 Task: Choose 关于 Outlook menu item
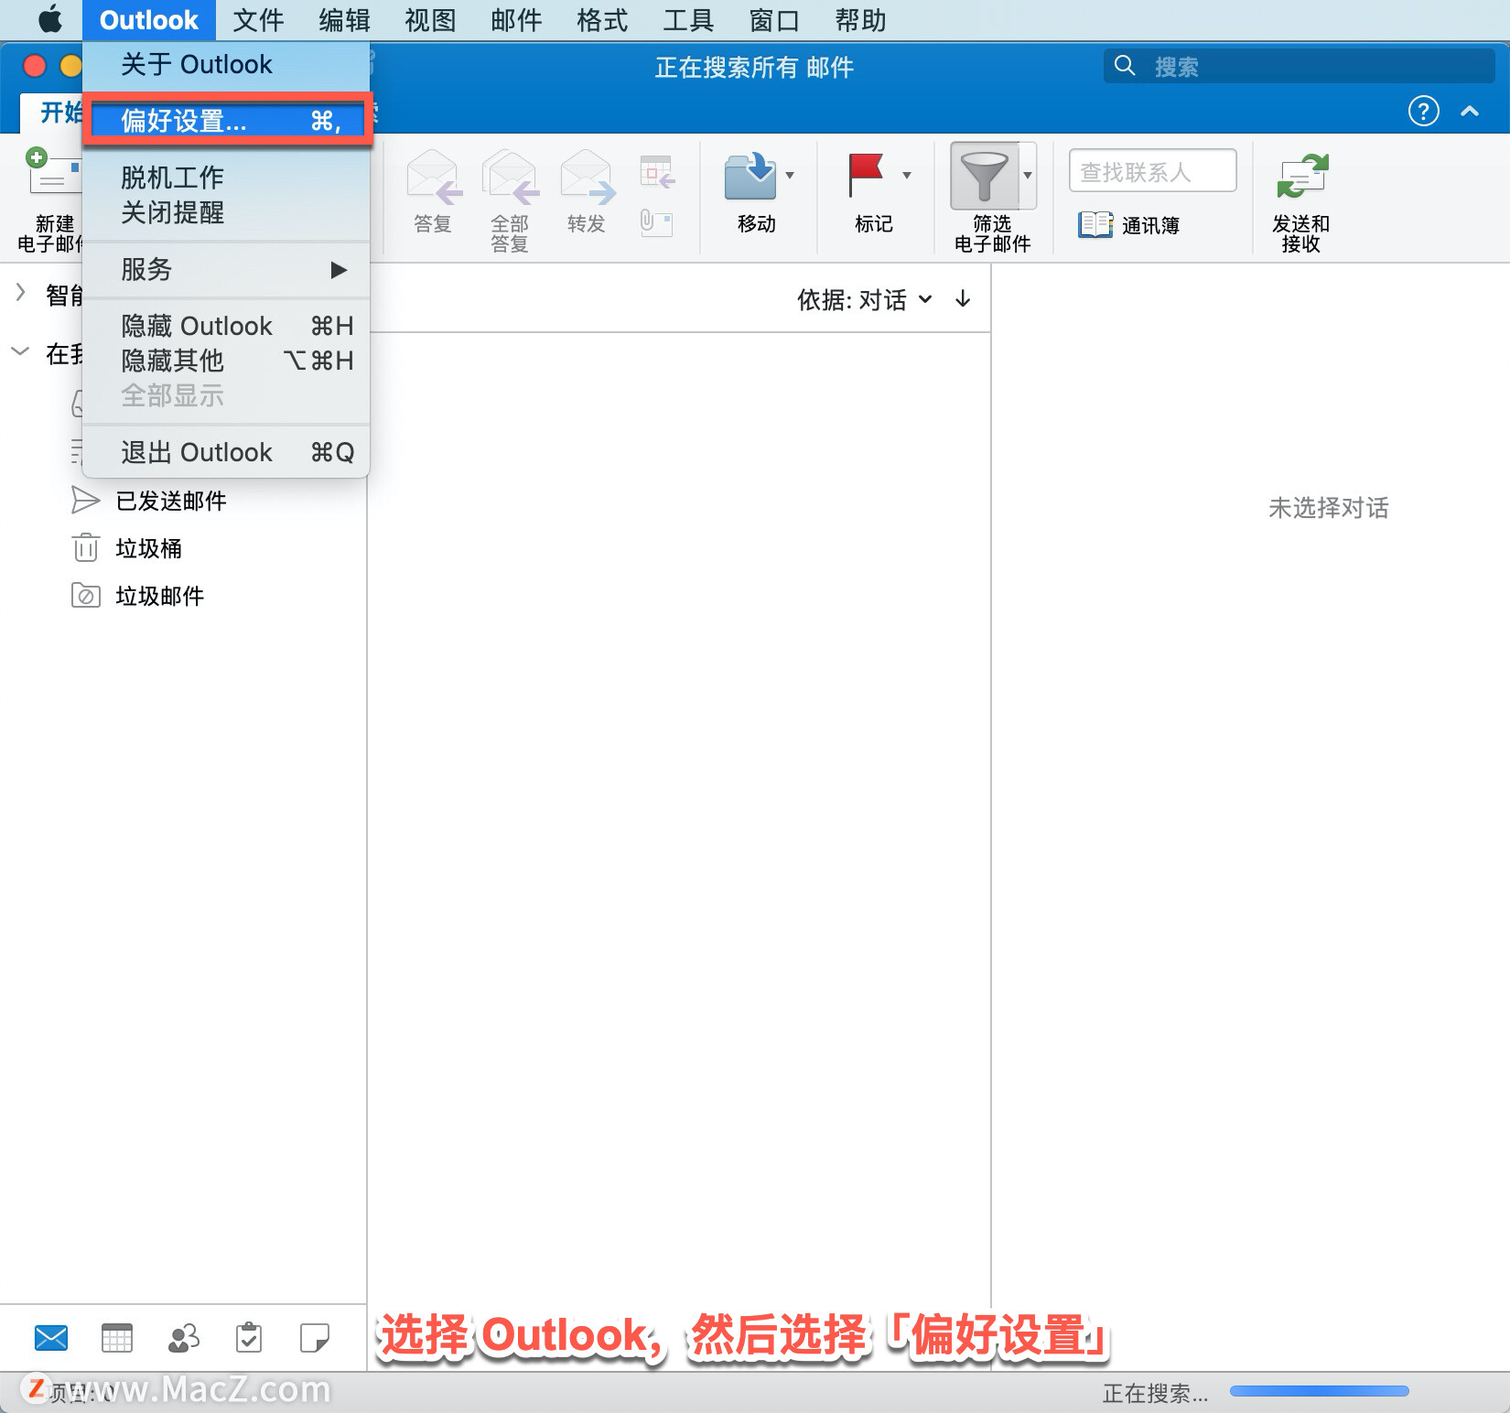(x=226, y=64)
